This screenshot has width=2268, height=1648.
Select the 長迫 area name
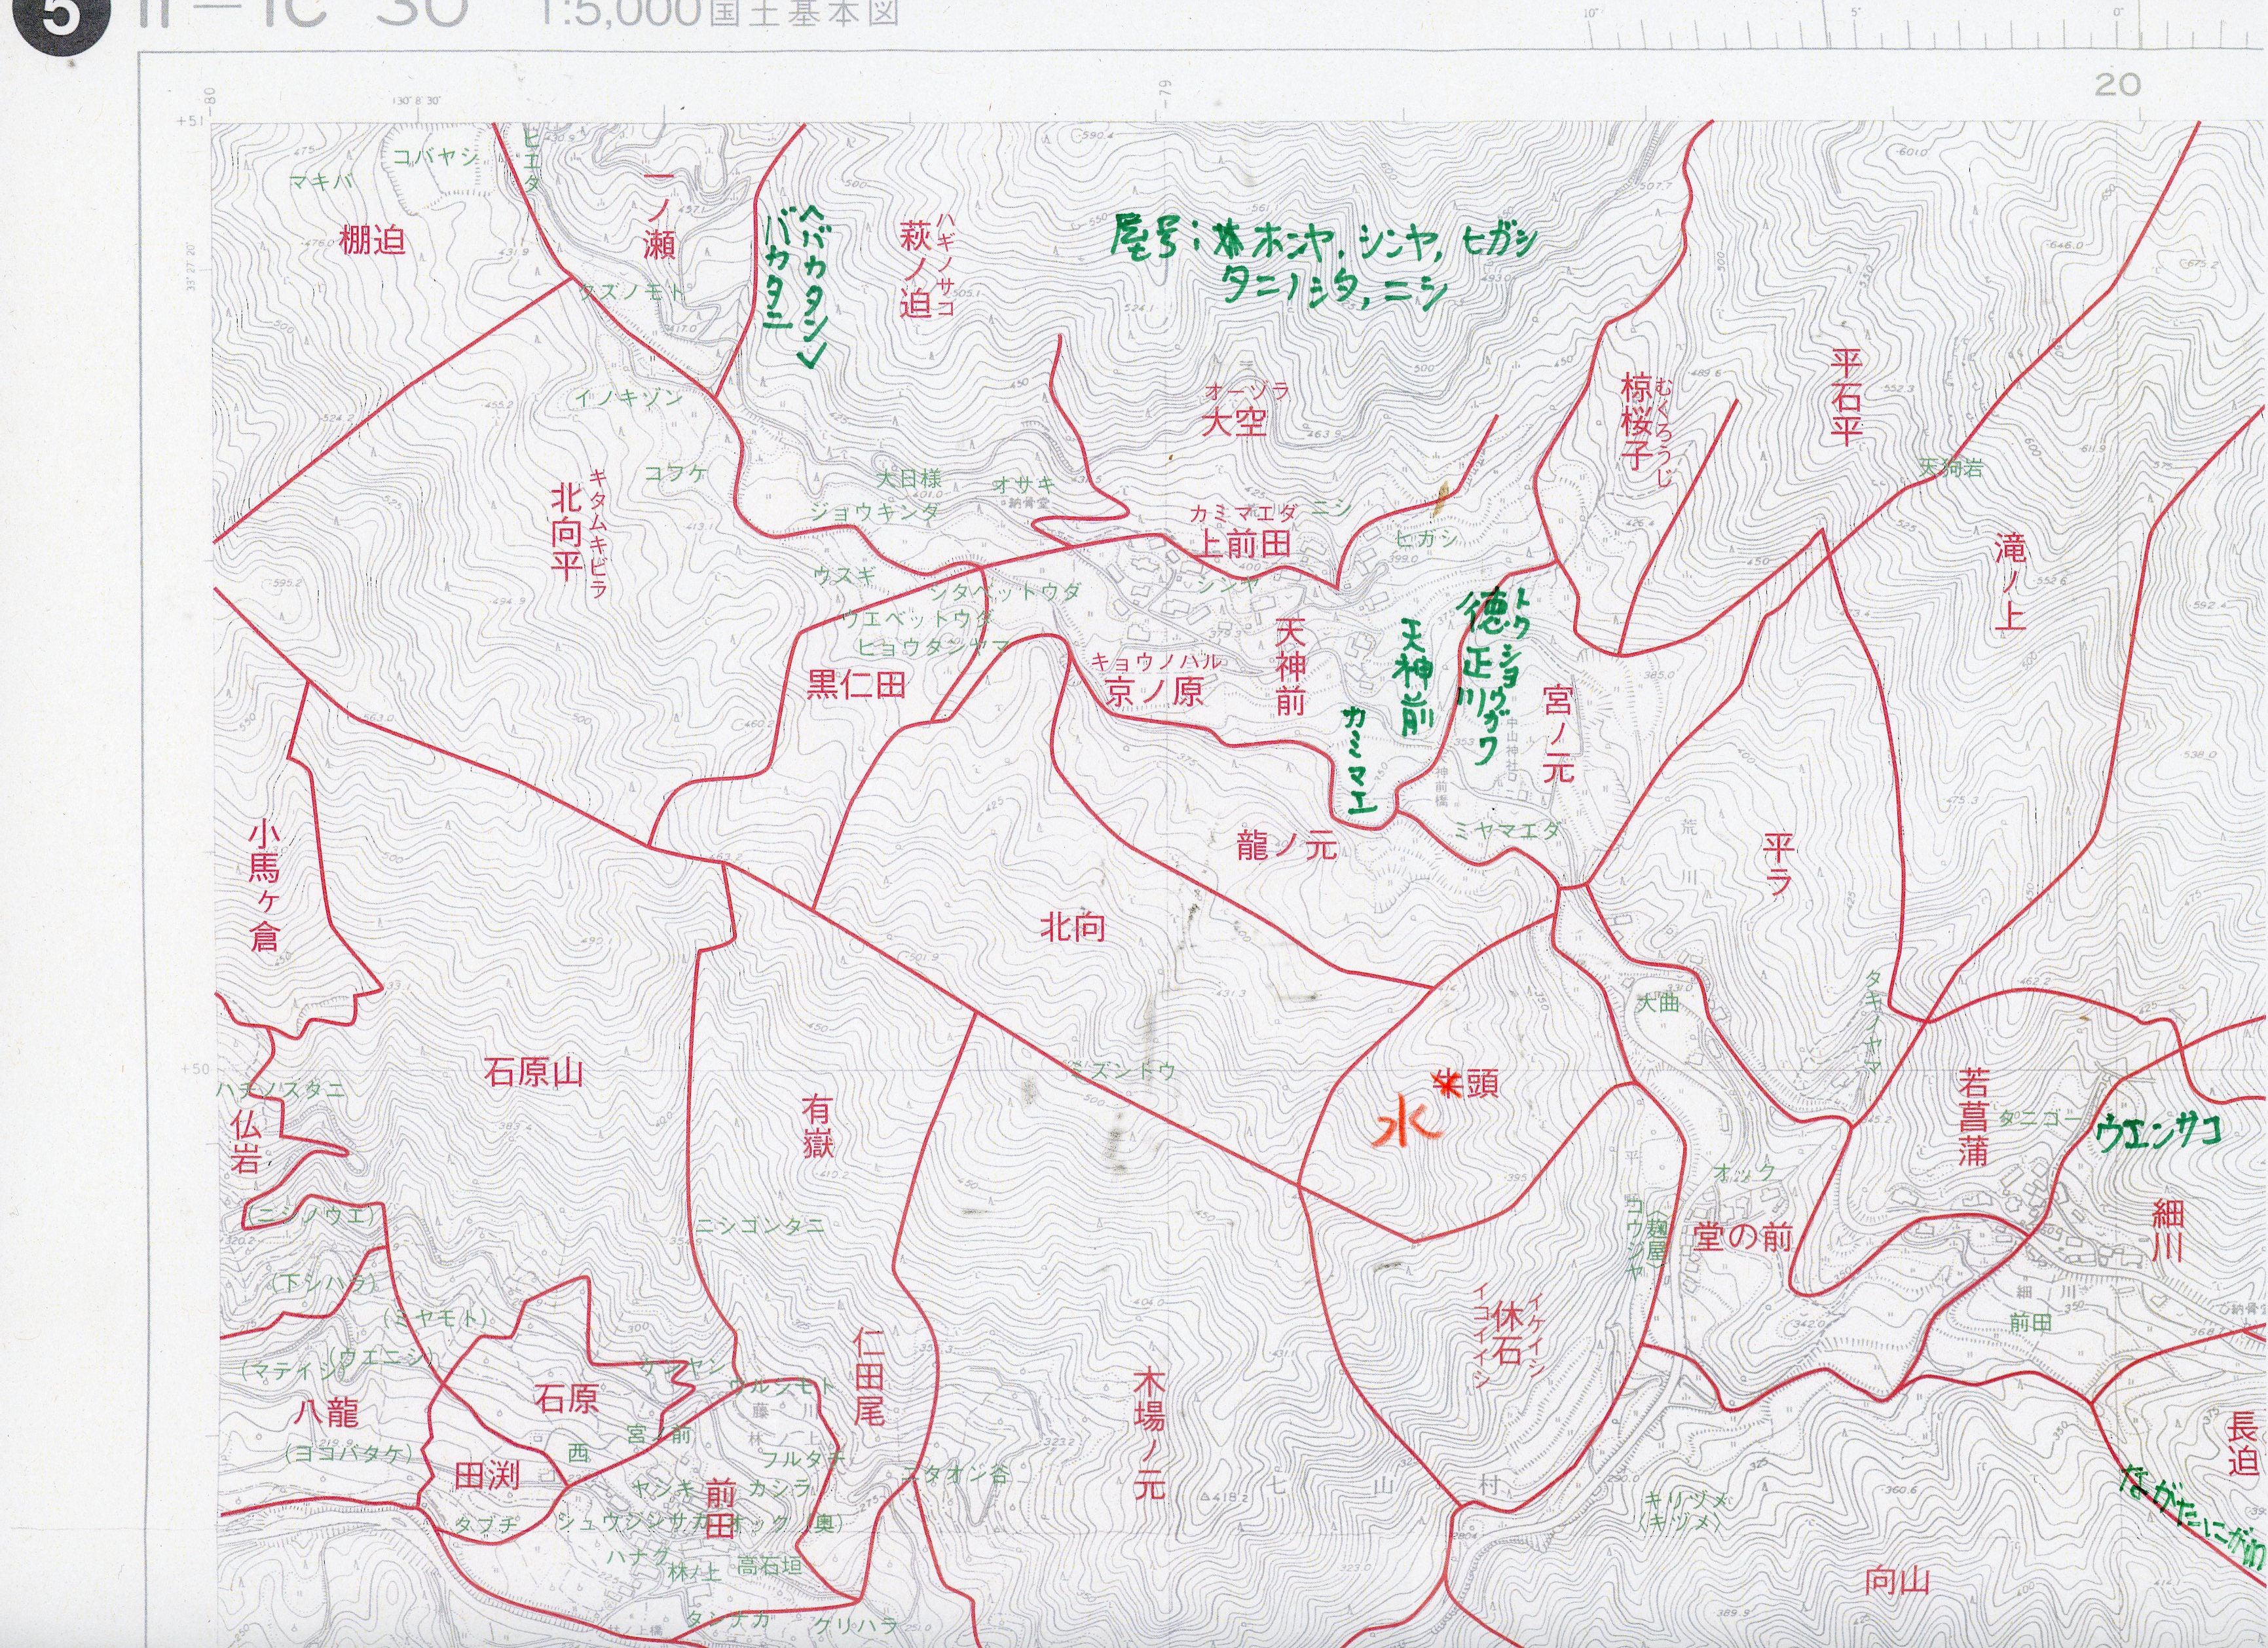pyautogui.click(x=2242, y=1443)
